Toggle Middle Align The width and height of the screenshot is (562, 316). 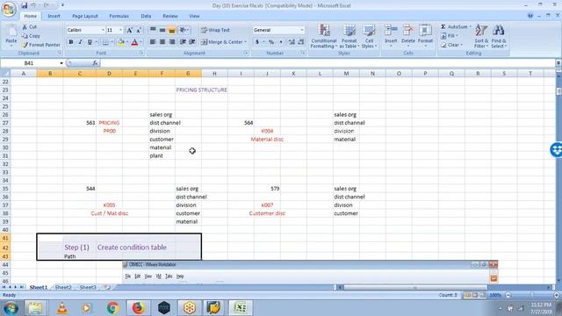click(162, 30)
